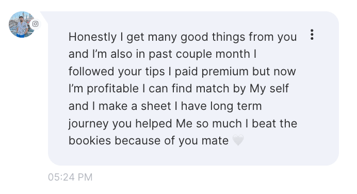Viewport: 357px width, 194px height.
Task: Click the word "Honestly" in the message
Action: tap(93, 37)
